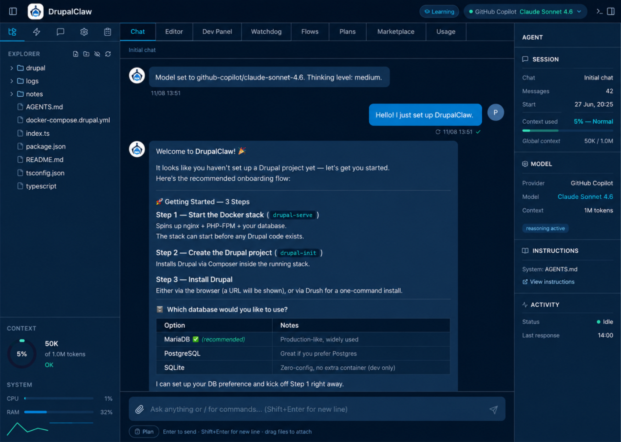Open typescript file in Explorer

tap(37, 186)
